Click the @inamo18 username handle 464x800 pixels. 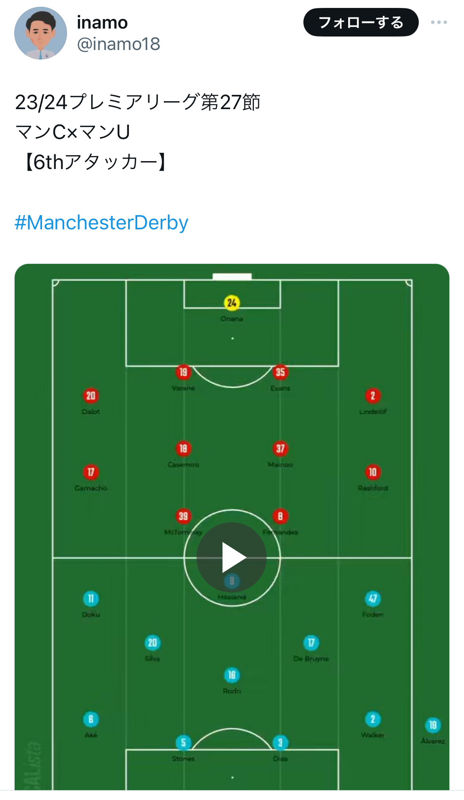pos(118,44)
